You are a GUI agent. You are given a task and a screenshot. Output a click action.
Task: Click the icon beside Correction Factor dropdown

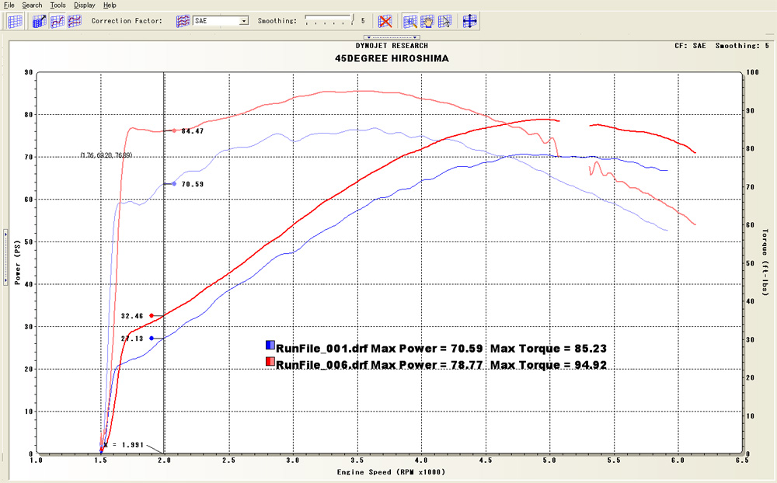coord(183,21)
